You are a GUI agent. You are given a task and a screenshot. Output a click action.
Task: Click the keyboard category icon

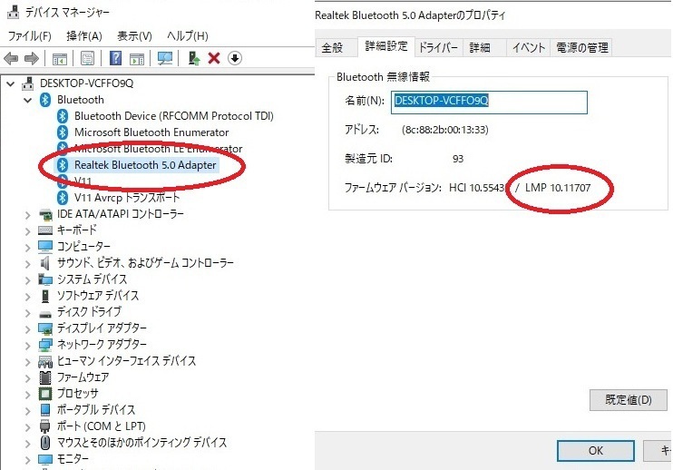[x=45, y=230]
